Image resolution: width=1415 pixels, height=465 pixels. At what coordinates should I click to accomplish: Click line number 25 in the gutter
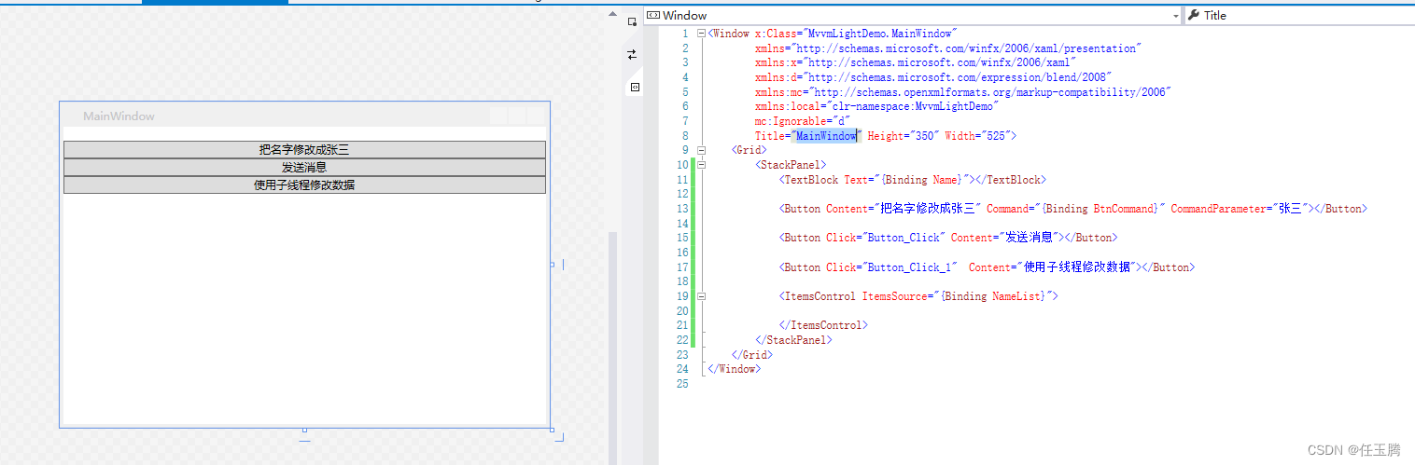pos(682,384)
